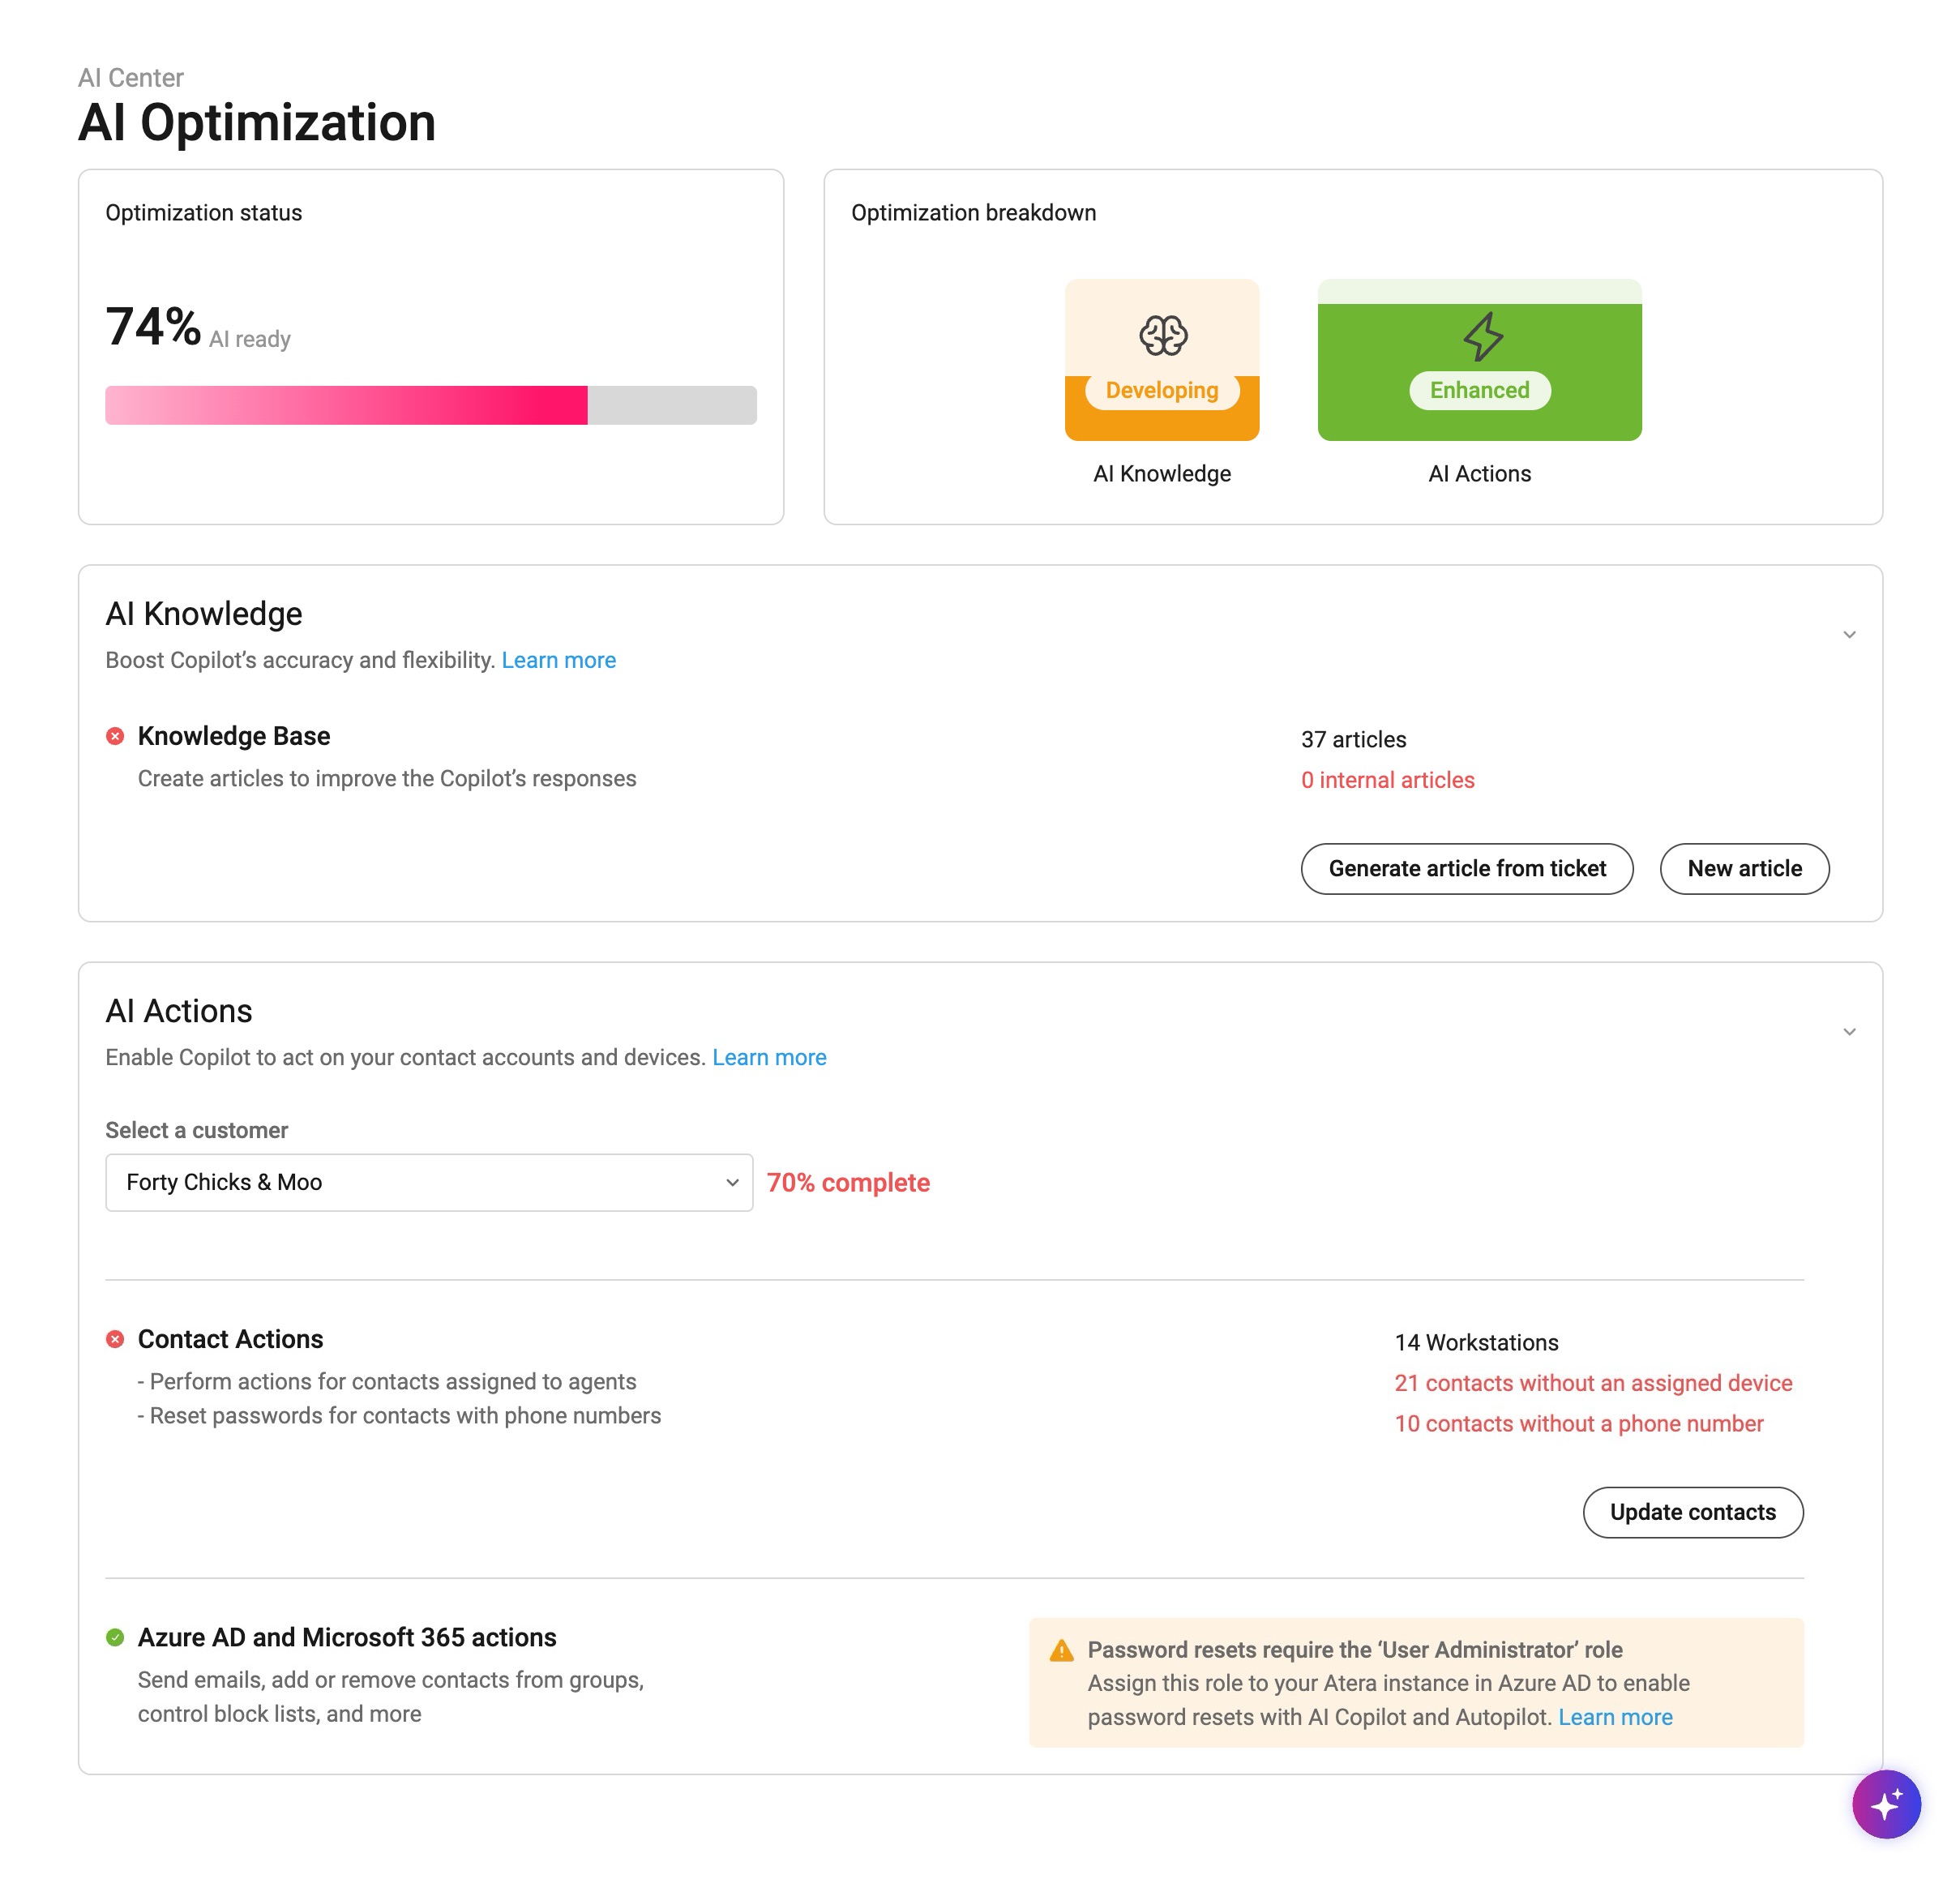Select the Enhanced status badge
This screenshot has height=1879, width=1960.
click(x=1480, y=390)
